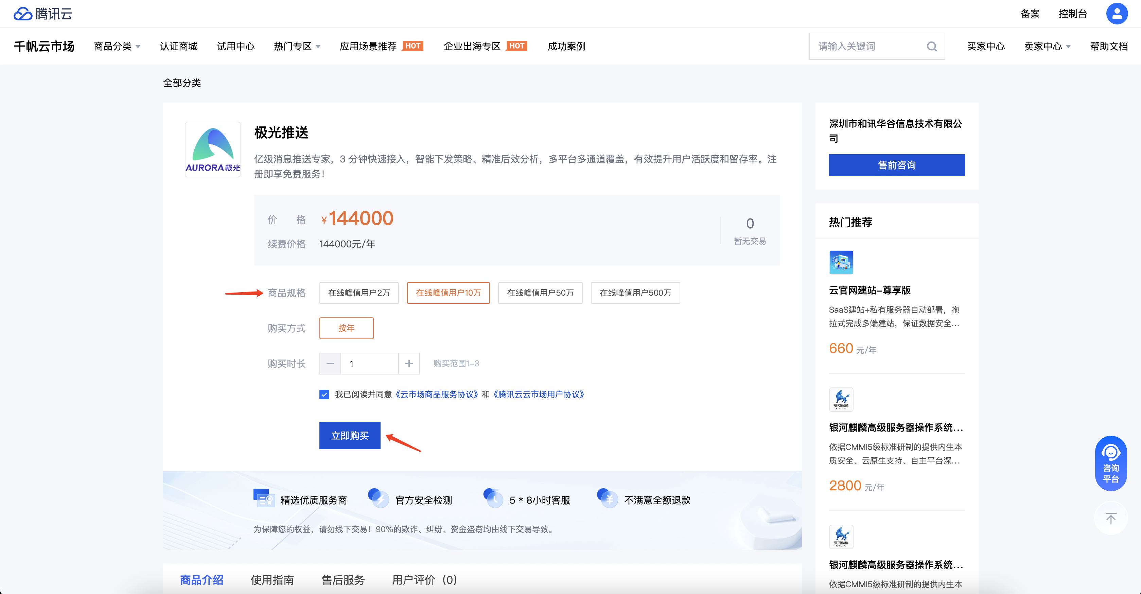Image resolution: width=1141 pixels, height=594 pixels.
Task: Click the 不满意全额退款 yuan icon
Action: pos(607,499)
